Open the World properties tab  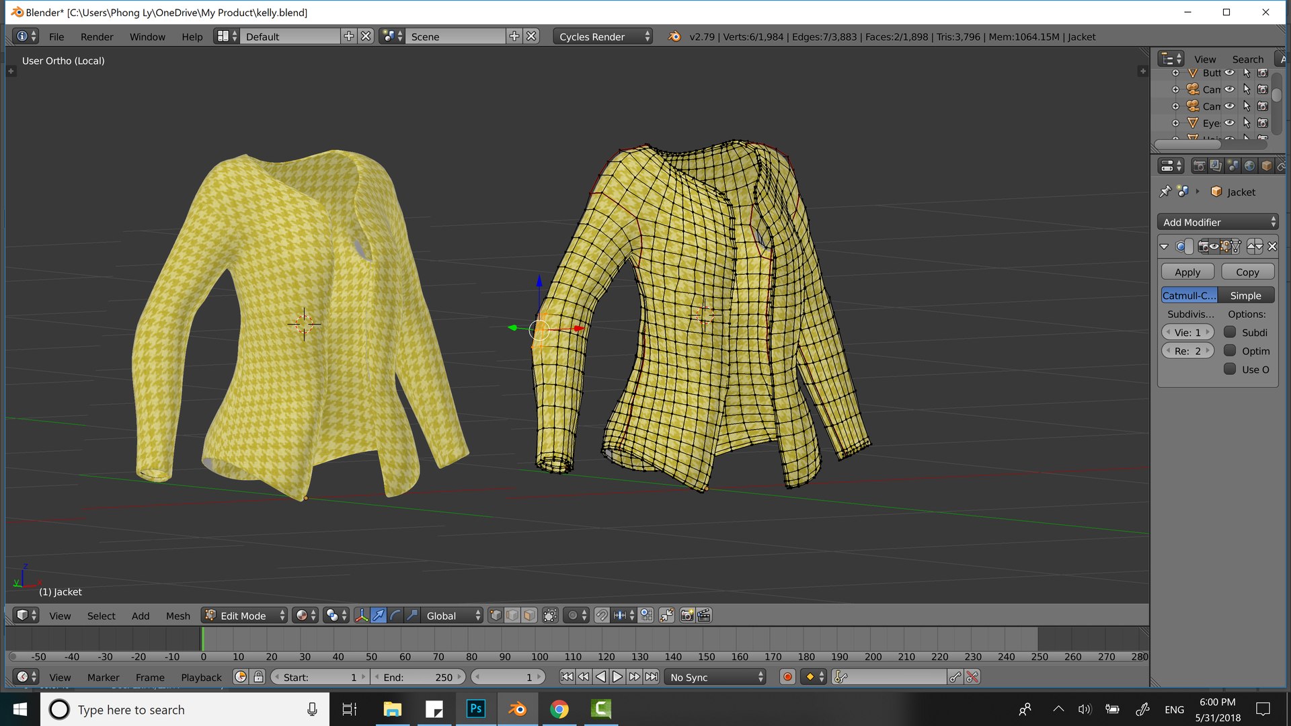(1249, 166)
